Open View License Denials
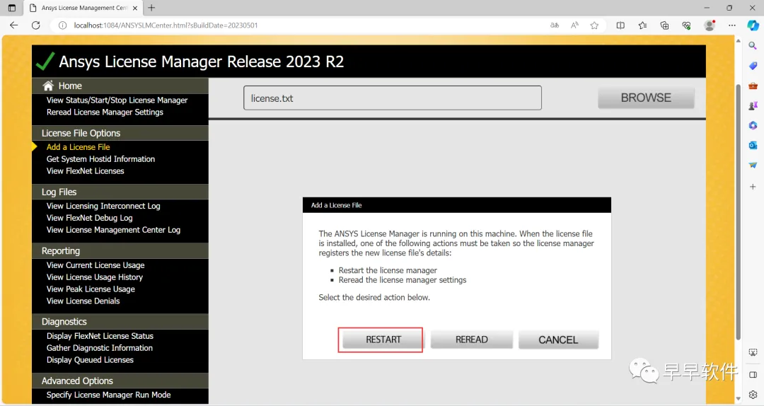This screenshot has width=764, height=406. pyautogui.click(x=83, y=301)
